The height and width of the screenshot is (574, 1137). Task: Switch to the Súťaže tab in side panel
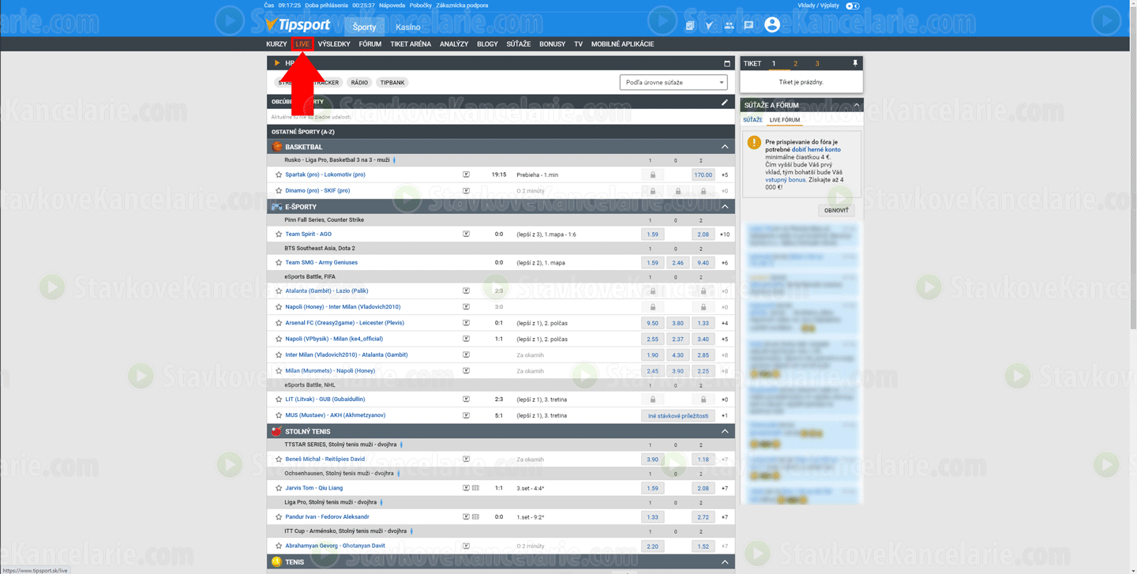[x=752, y=120]
